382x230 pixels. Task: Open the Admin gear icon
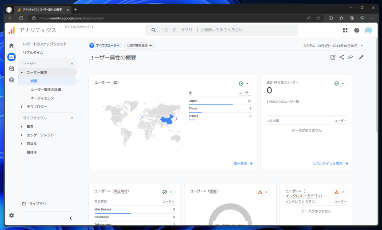[x=12, y=215]
